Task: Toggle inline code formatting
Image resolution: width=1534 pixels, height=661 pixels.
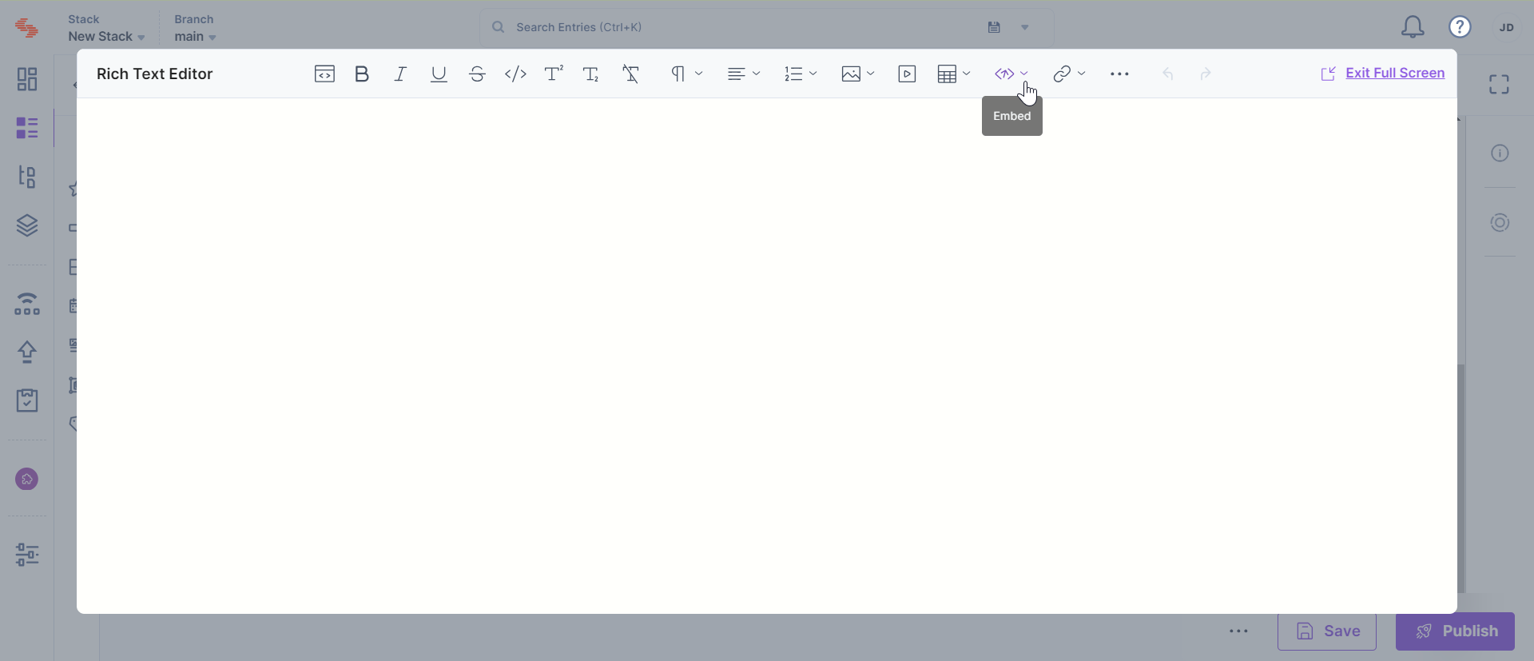Action: [515, 74]
